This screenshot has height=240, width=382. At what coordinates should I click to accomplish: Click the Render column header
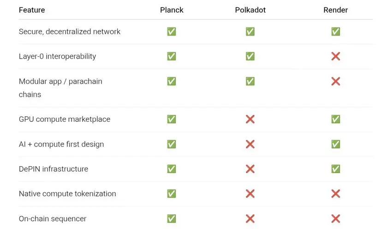pyautogui.click(x=335, y=10)
